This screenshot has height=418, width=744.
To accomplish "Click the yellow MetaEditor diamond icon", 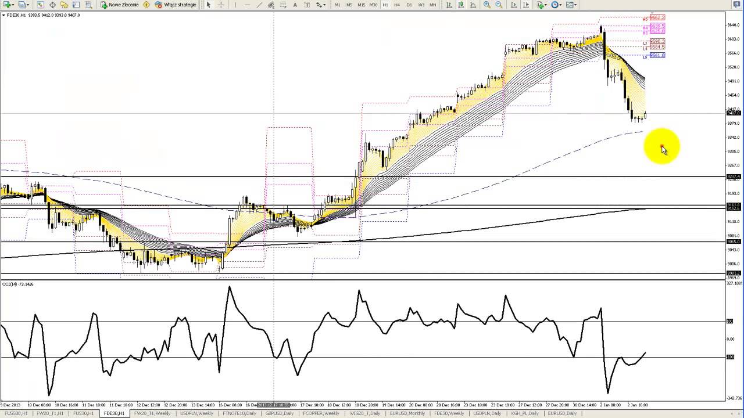I will 146,5.
